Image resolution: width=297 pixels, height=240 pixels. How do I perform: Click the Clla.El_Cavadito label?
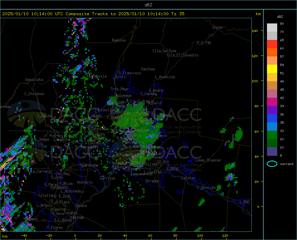click(182, 55)
